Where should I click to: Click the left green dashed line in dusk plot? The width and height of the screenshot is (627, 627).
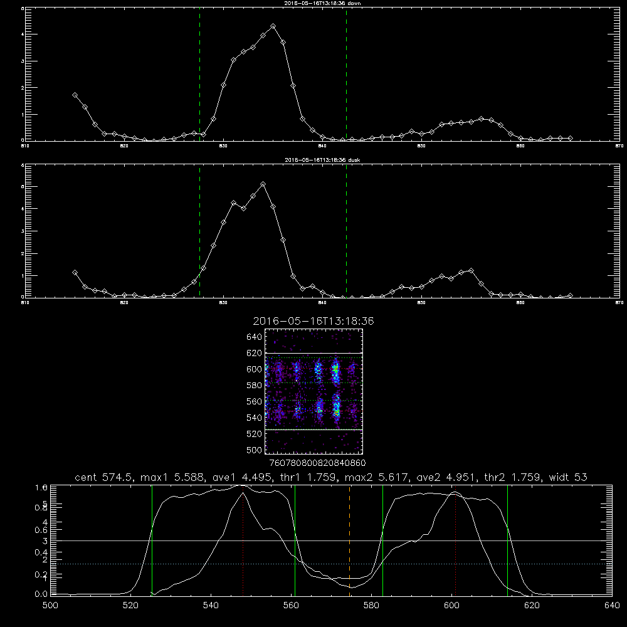click(x=199, y=231)
